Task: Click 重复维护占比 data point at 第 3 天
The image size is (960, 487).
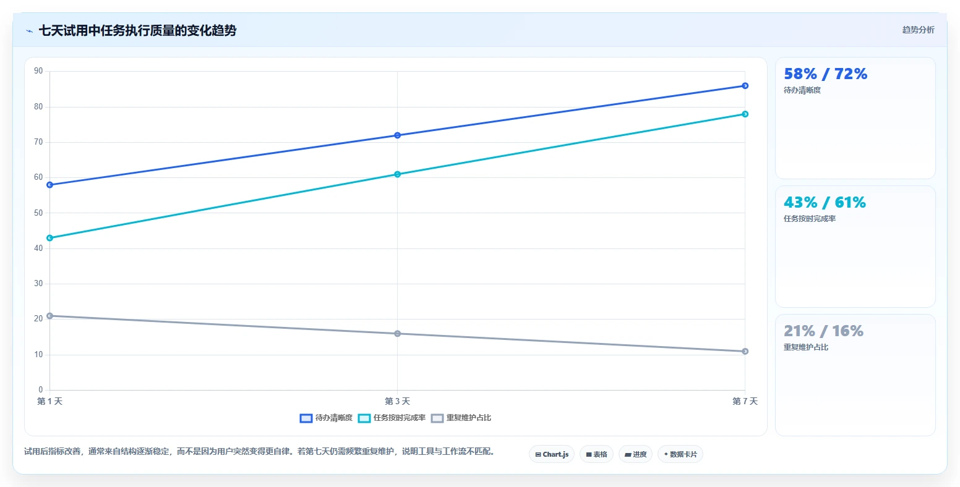Action: (x=398, y=334)
